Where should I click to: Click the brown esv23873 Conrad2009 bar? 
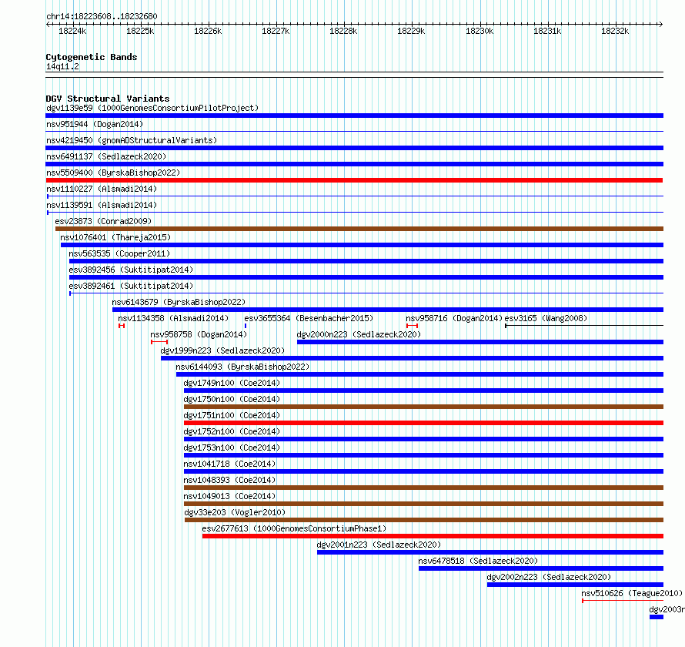pos(359,229)
